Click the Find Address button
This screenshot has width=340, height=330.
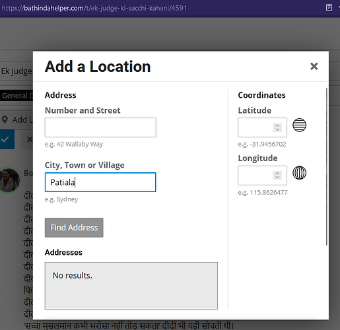74,228
